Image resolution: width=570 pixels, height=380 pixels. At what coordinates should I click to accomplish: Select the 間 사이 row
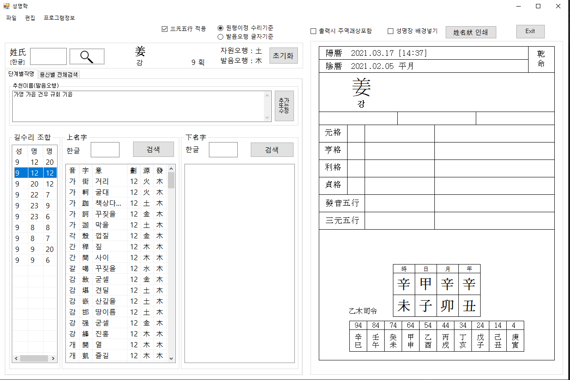[116, 258]
